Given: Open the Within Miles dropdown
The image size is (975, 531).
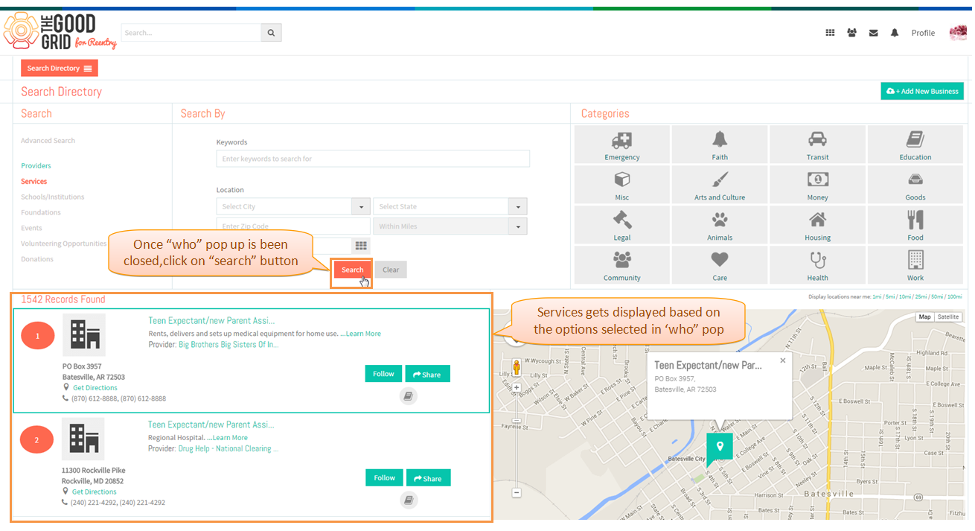Looking at the screenshot, I should tap(450, 226).
